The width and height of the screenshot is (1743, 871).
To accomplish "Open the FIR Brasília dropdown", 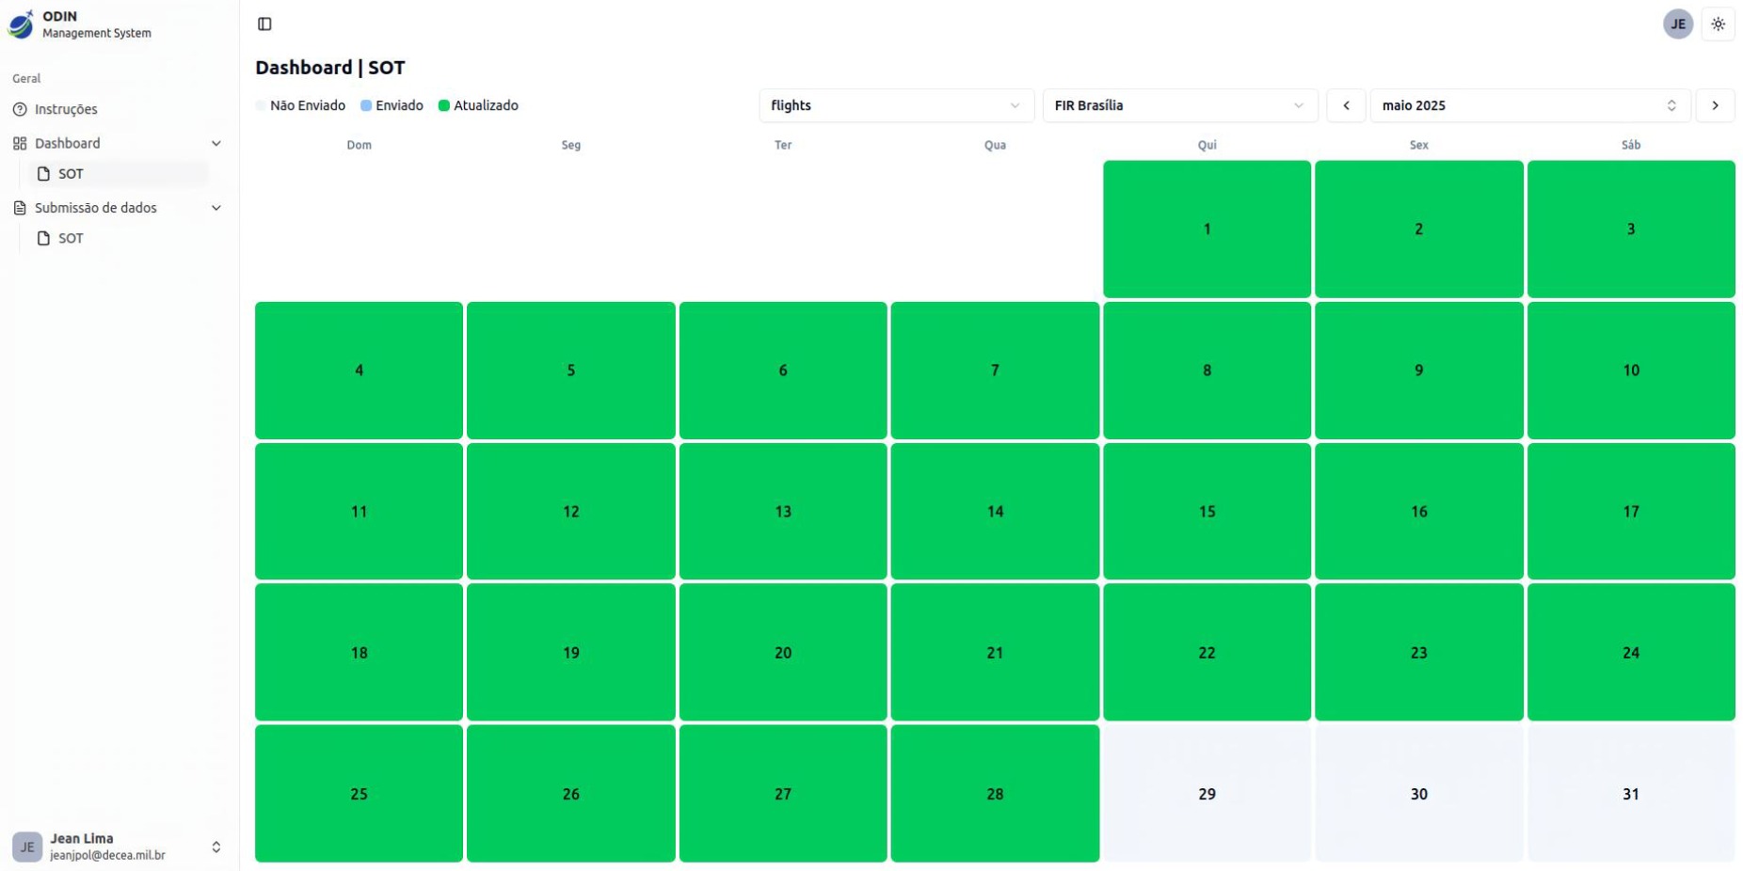I will (x=1178, y=105).
